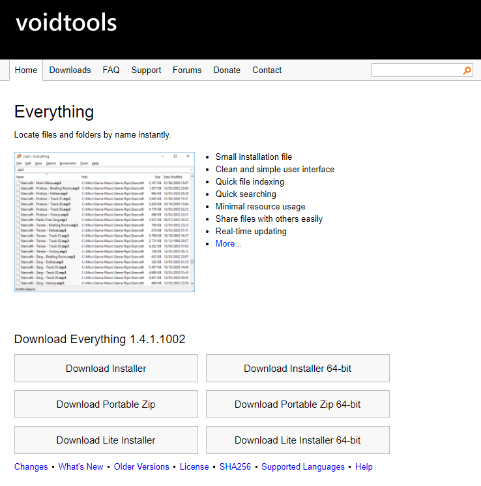Open the Older Versions link
The image size is (481, 486).
(x=141, y=467)
